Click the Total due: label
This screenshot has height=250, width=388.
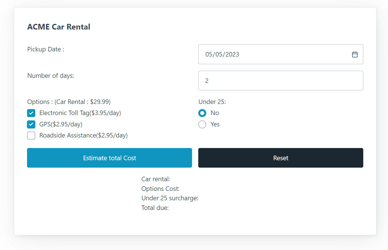(x=155, y=208)
